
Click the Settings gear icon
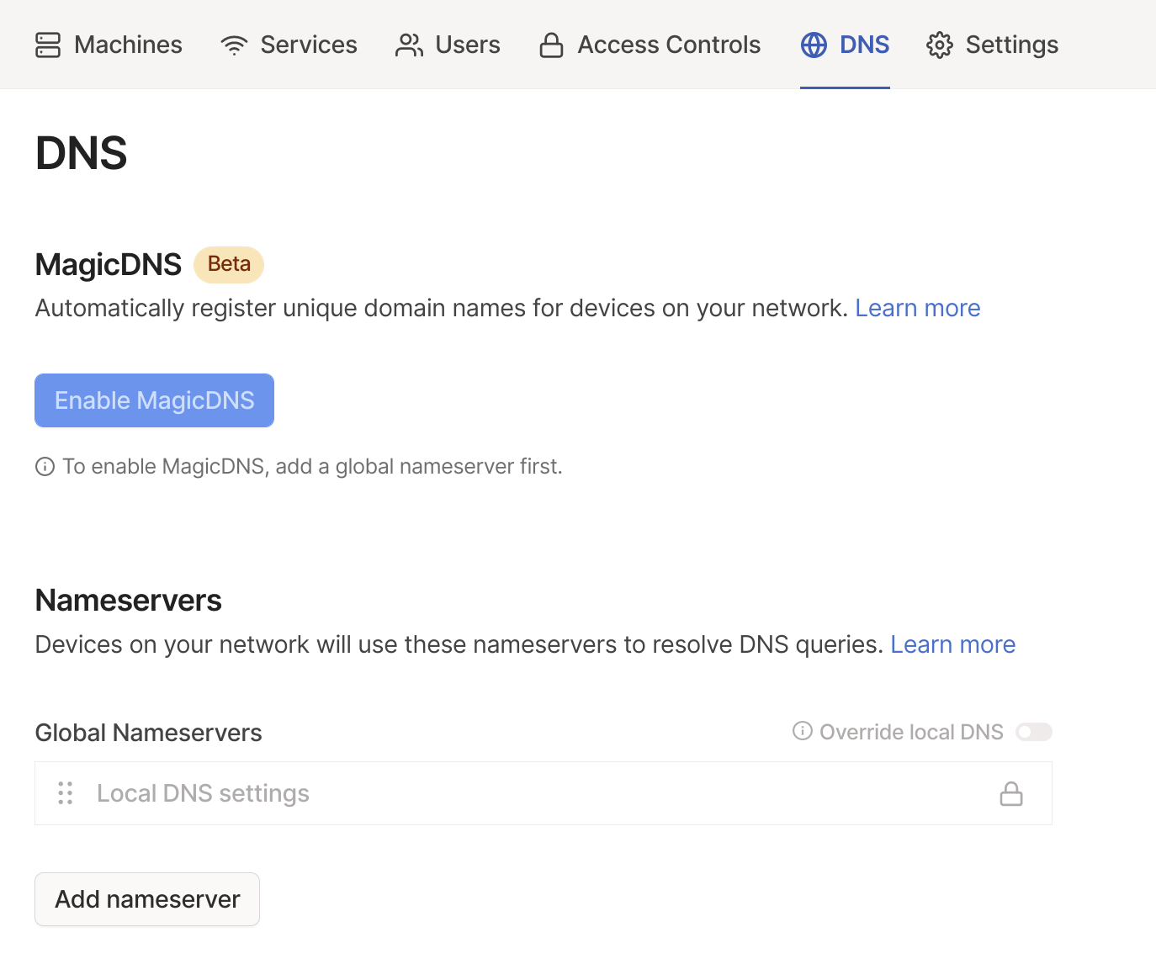point(939,45)
